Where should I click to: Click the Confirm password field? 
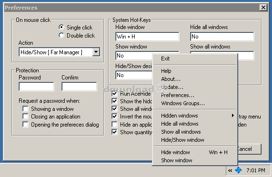[x=79, y=87]
